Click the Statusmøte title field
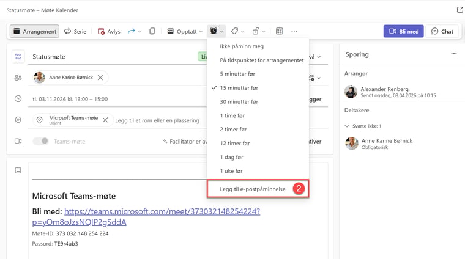 [x=113, y=57]
